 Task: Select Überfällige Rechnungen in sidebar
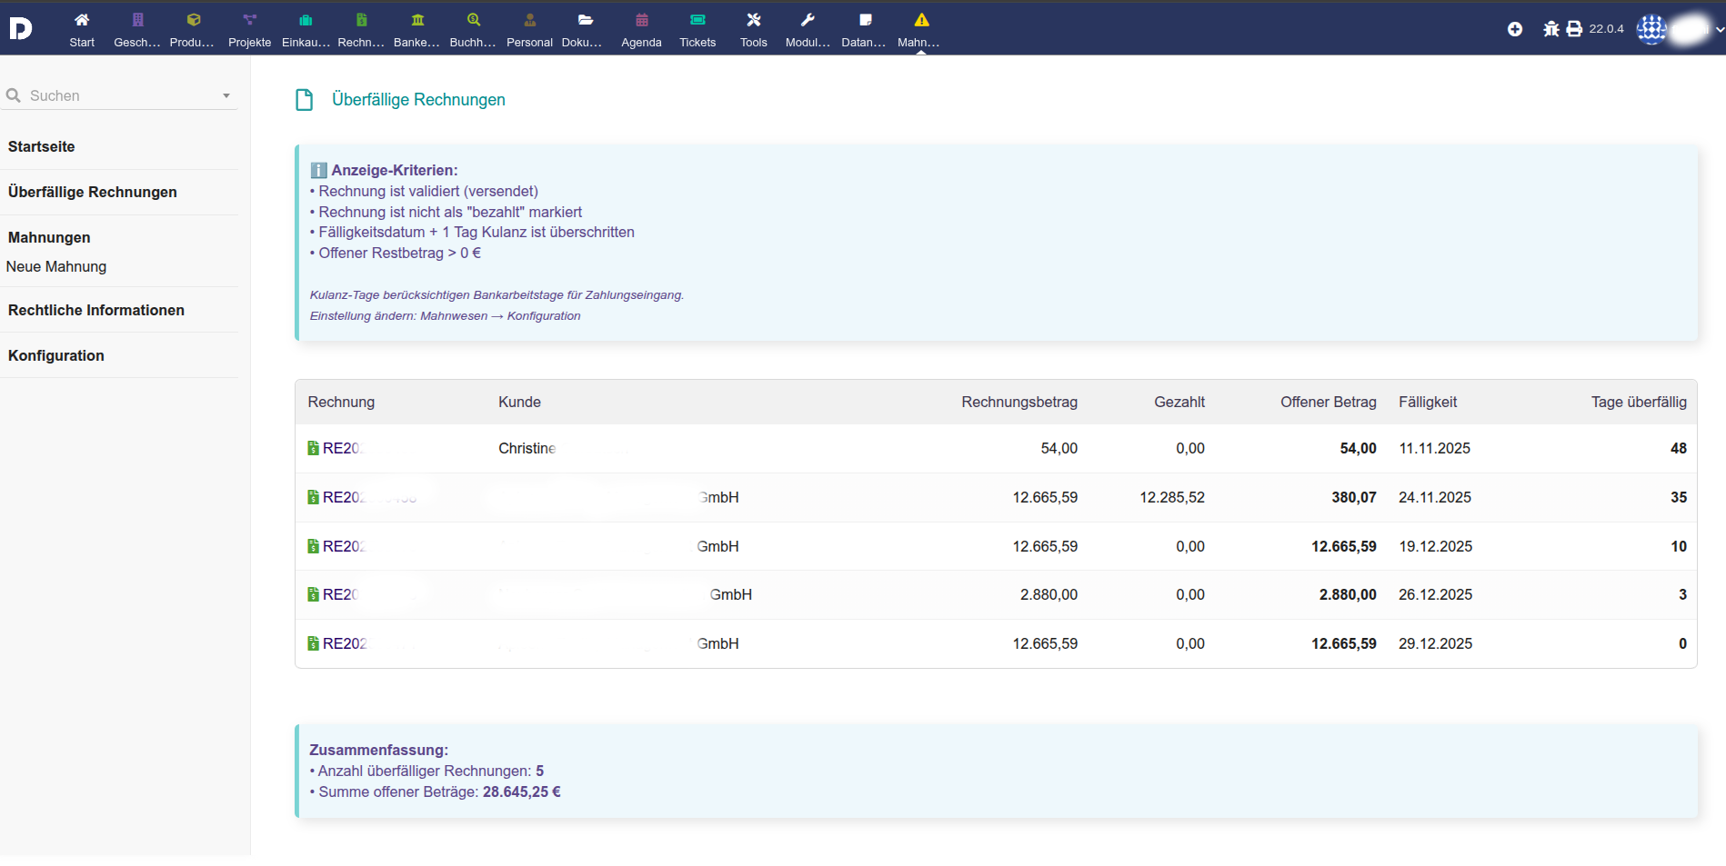click(93, 192)
